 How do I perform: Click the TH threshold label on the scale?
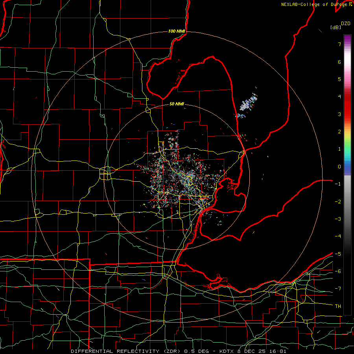click(338, 306)
